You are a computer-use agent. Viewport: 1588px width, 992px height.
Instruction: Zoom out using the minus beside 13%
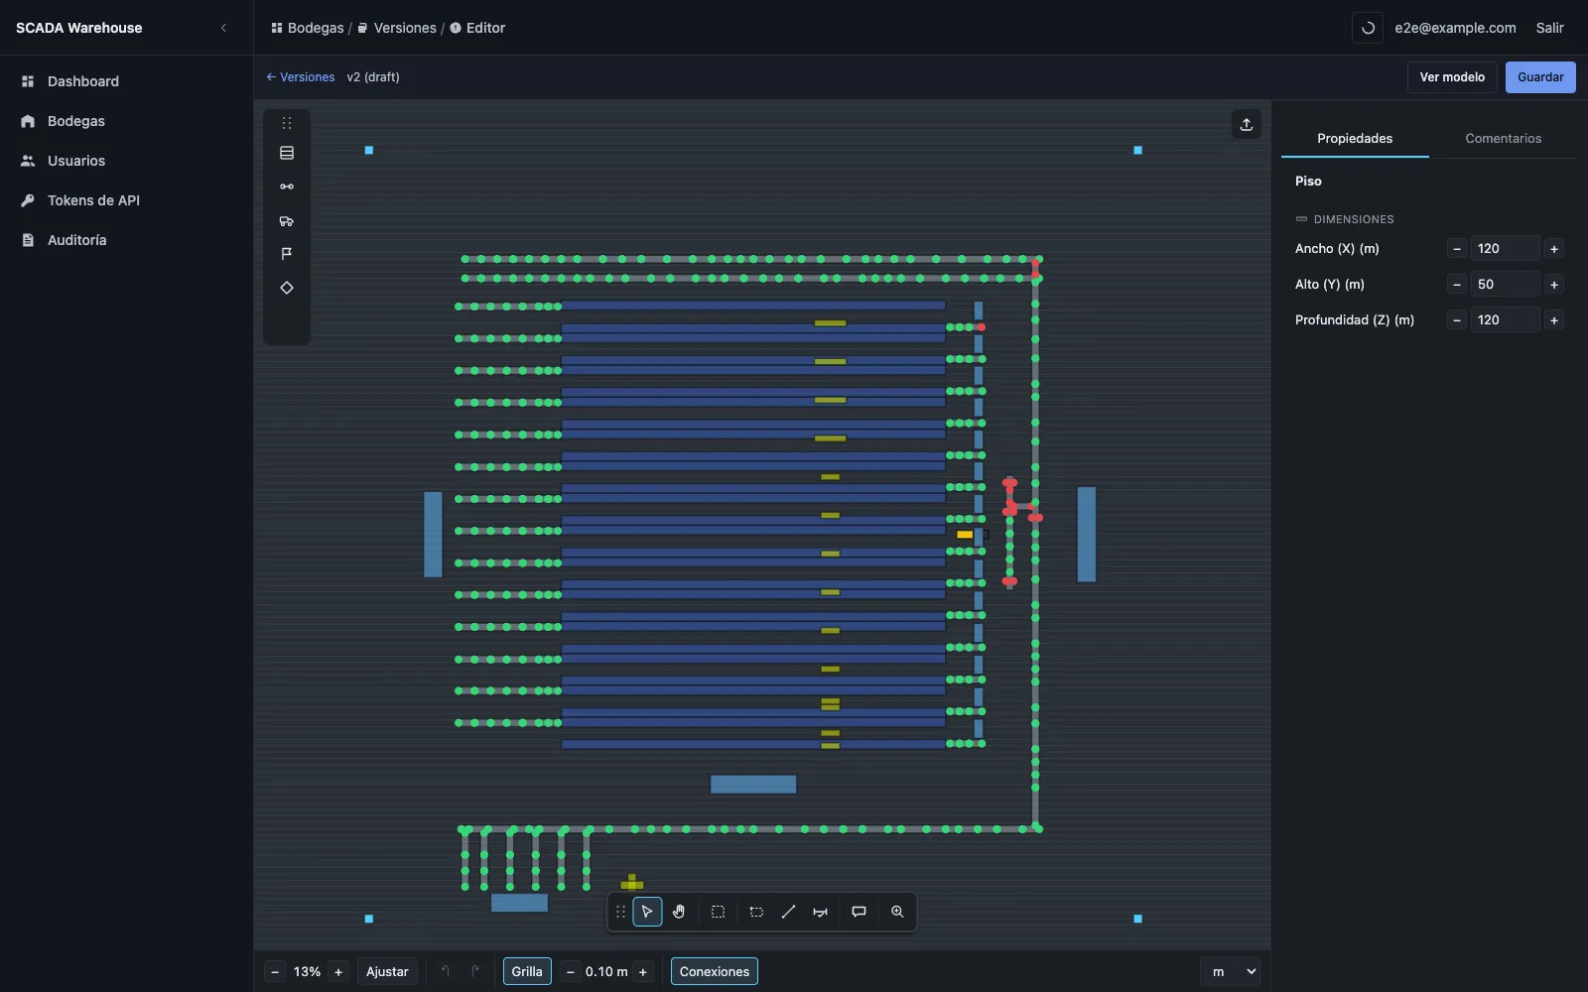[x=275, y=972]
